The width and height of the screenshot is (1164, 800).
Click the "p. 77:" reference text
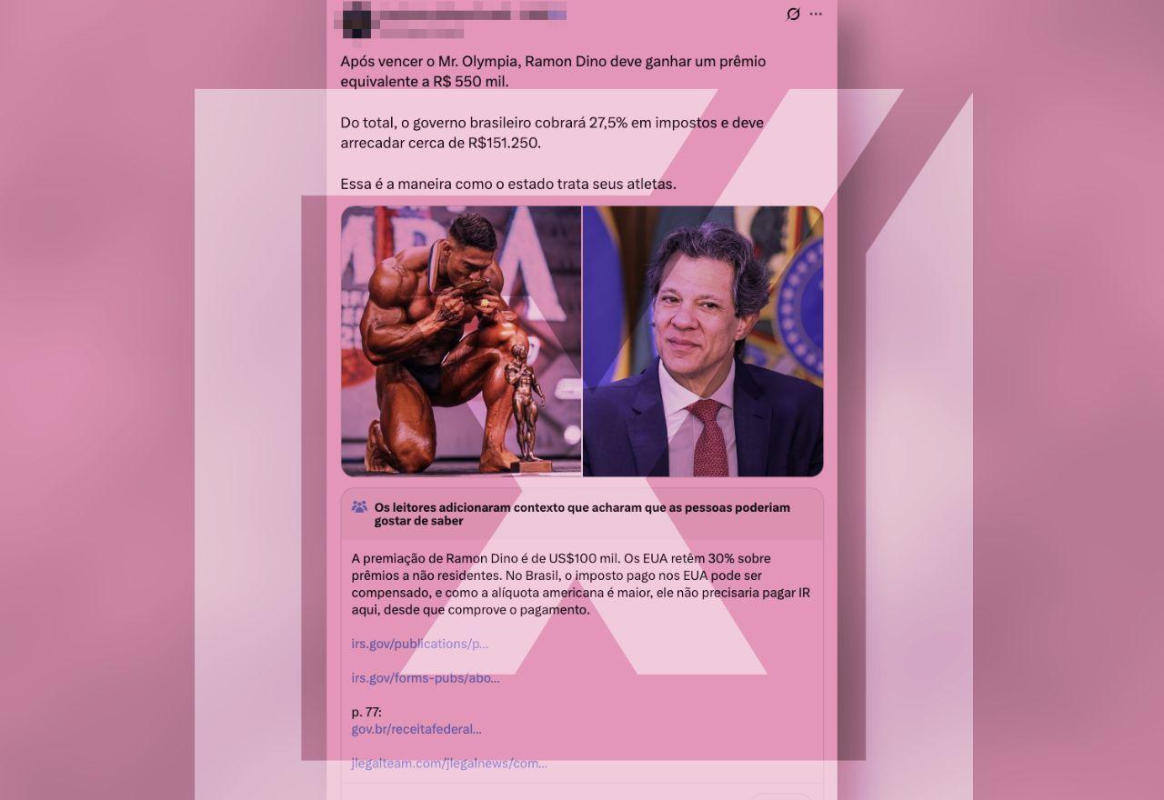click(x=366, y=712)
